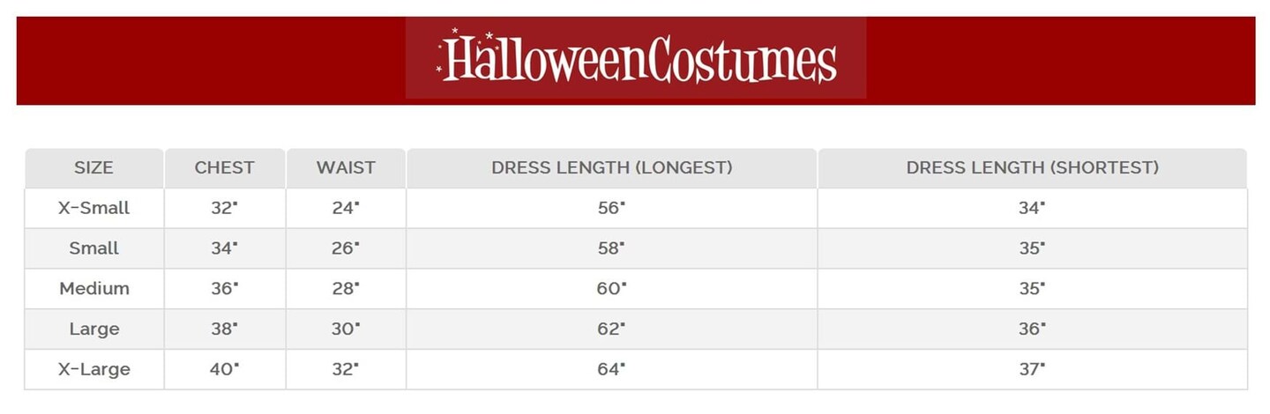Screen dimensions: 1270x414
Task: Select the Medium size row label
Action: (93, 289)
